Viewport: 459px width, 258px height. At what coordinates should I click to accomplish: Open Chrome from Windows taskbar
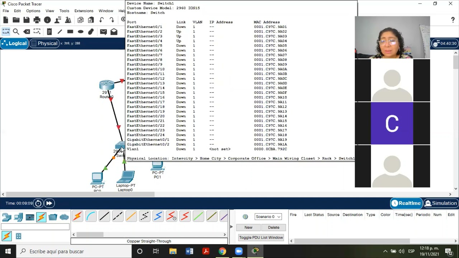coord(222,251)
